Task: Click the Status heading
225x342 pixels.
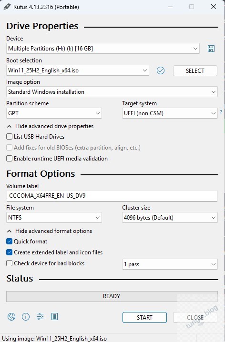Action: pos(20,279)
